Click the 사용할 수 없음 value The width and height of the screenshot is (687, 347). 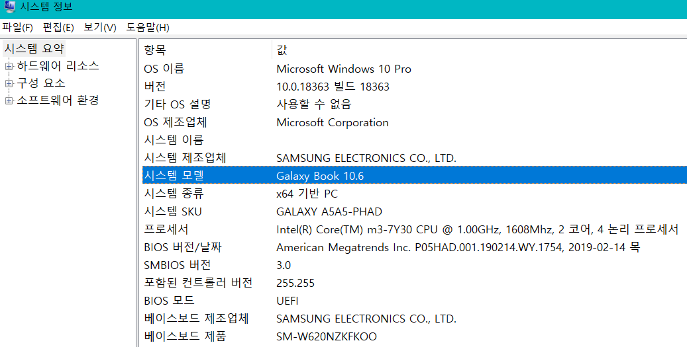(314, 104)
